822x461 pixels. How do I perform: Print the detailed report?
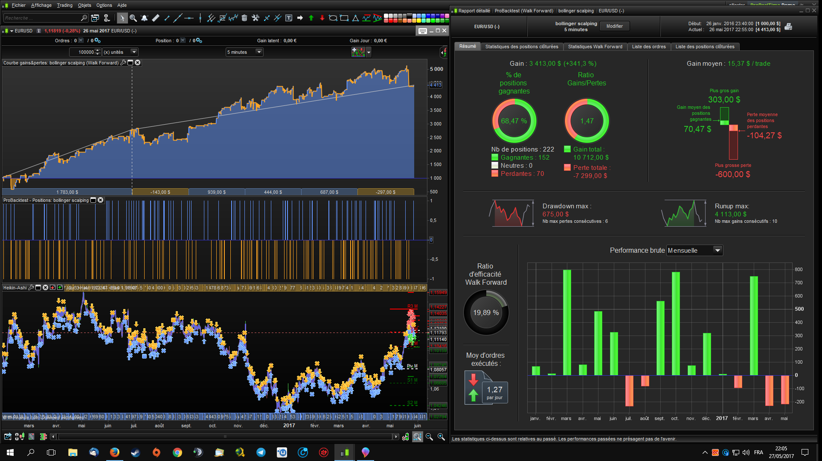[788, 26]
